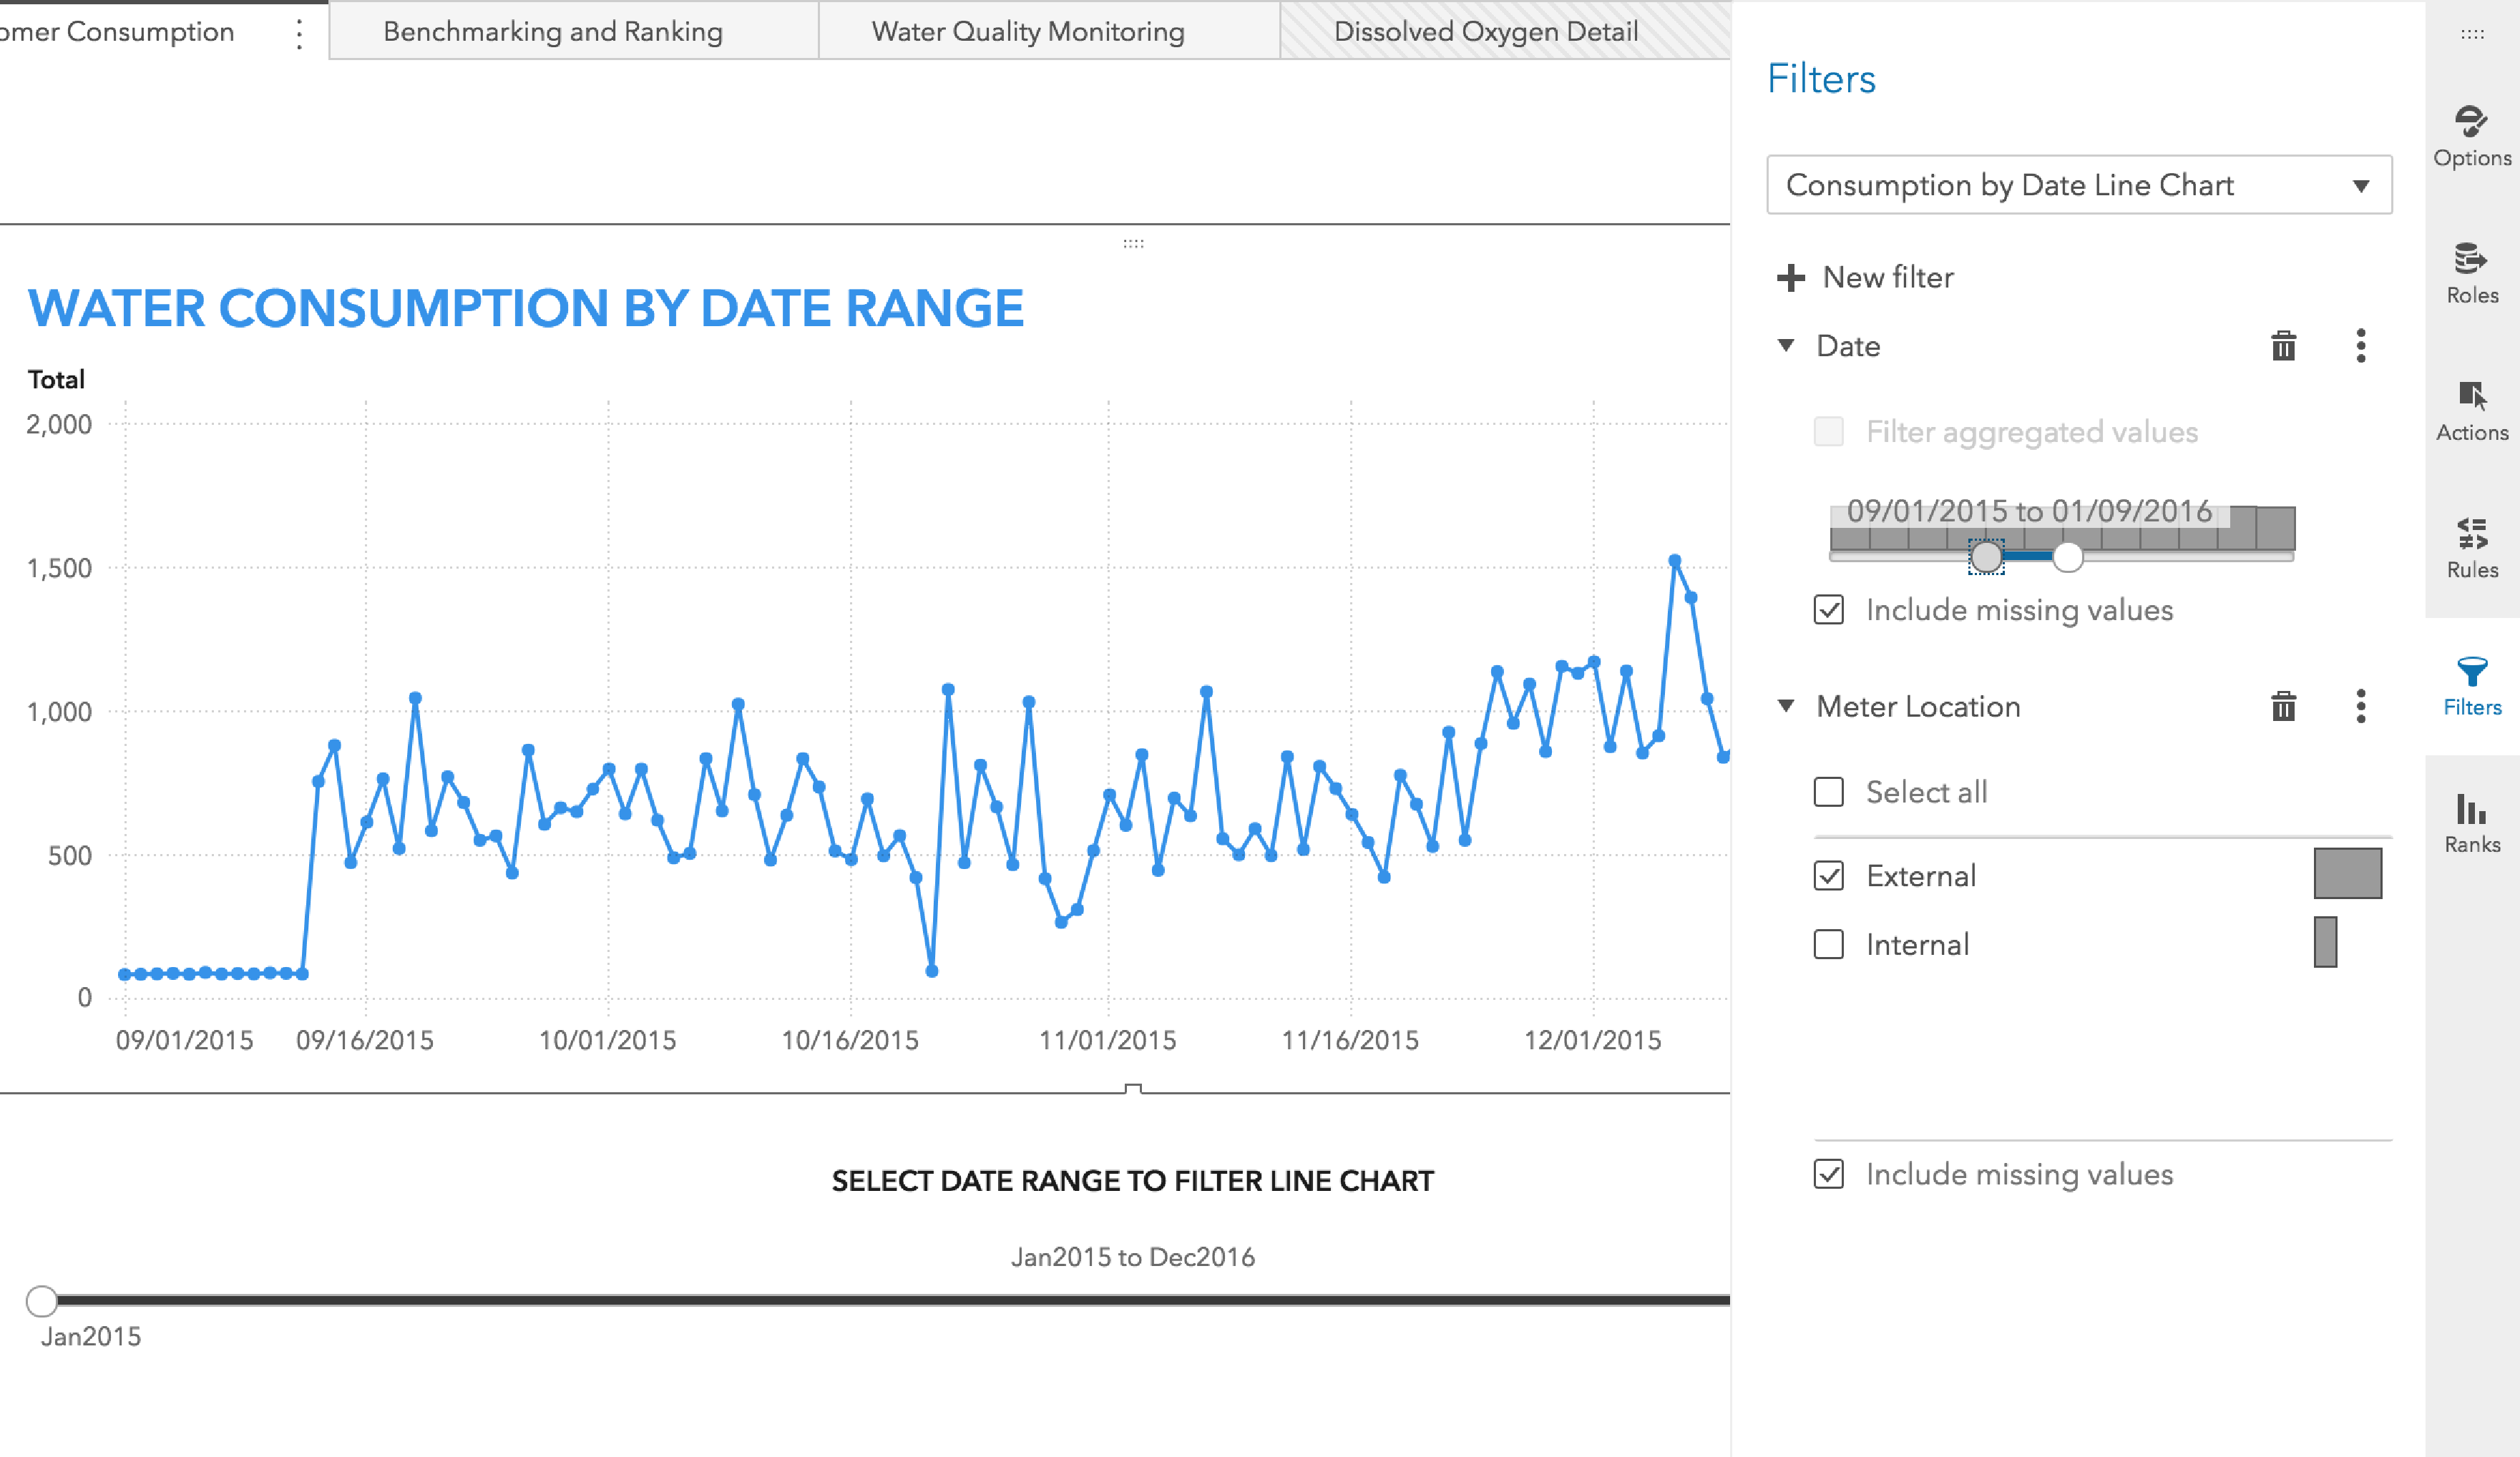Toggle the Select all checkbox
Viewport: 2520px width, 1457px height.
(x=1829, y=792)
